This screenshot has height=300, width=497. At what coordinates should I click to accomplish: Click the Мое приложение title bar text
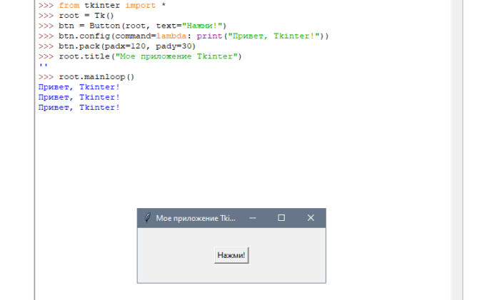pyautogui.click(x=195, y=218)
